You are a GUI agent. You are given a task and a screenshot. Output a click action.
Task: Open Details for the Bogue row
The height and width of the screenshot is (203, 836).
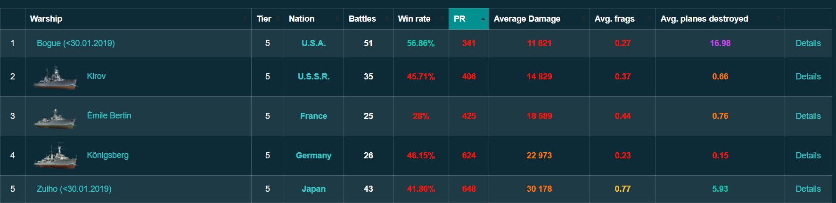point(808,43)
